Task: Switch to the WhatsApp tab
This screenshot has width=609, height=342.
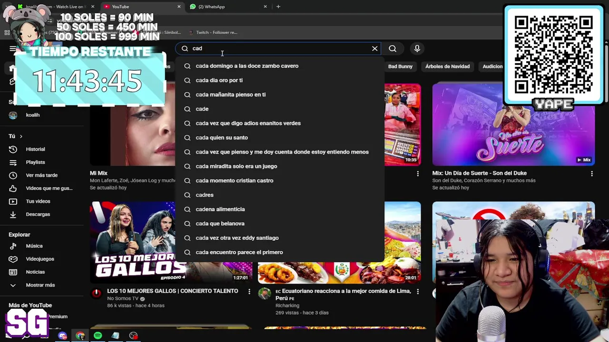Action: point(228,7)
